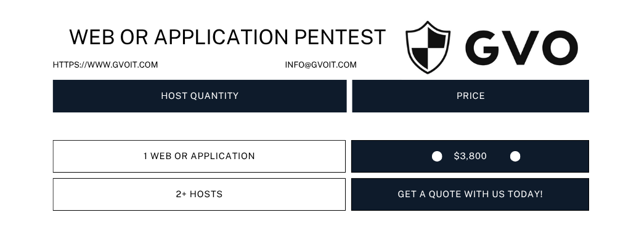Click the word APPLICATION in the main title
The image size is (631, 231).
221,37
